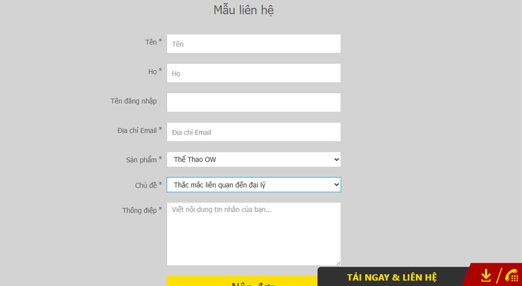Select the Địa chỉ Email field
The height and width of the screenshot is (286, 522).
253,132
